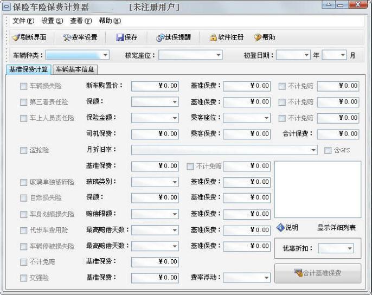Screen dimensions: 372x295
Task: Open the 文件(F) menu
Action: click(23, 21)
